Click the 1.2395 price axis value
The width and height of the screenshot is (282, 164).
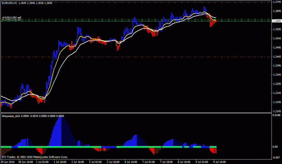click(277, 66)
